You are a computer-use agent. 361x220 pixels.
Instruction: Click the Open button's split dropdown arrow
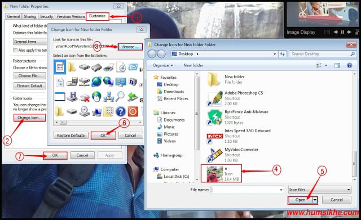(x=315, y=200)
